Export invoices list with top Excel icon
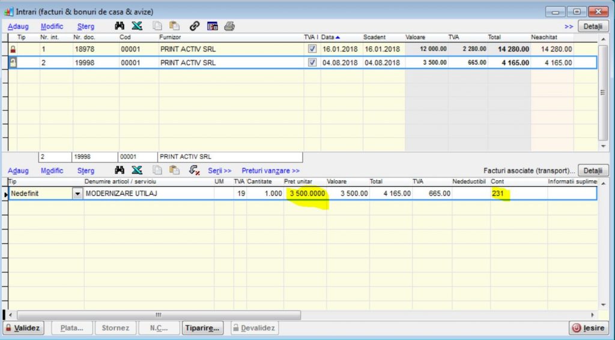 pyautogui.click(x=137, y=26)
